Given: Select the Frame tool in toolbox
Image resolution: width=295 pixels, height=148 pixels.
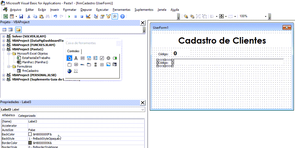Looking at the screenshot, I should pos(69,65).
